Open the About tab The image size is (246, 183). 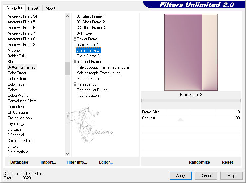pos(50,8)
